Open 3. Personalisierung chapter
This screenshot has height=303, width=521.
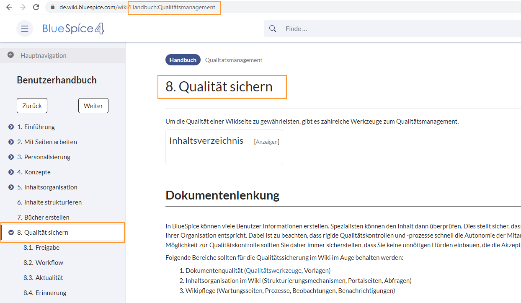tap(44, 157)
